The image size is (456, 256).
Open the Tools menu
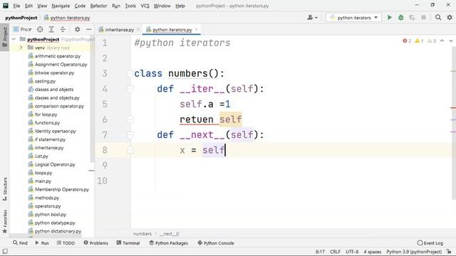point(130,6)
